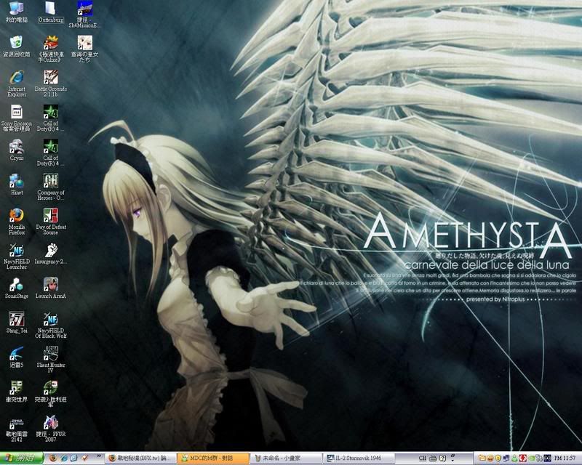Open the Guttenburg folder on the desktop
The height and width of the screenshot is (465, 582).
[51, 9]
